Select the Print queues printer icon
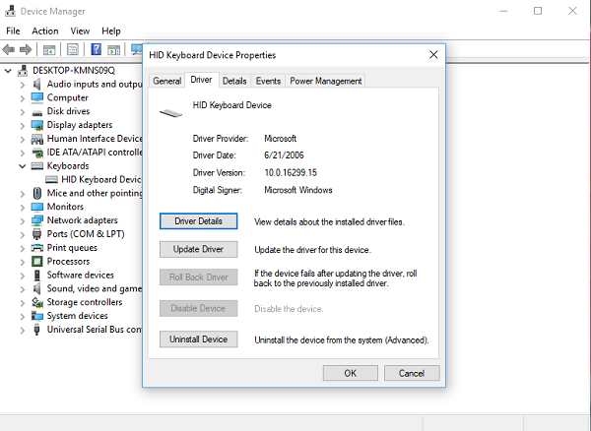 [37, 248]
